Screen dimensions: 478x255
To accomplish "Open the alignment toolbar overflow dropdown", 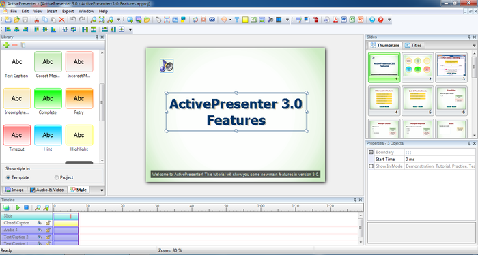I will [x=130, y=30].
